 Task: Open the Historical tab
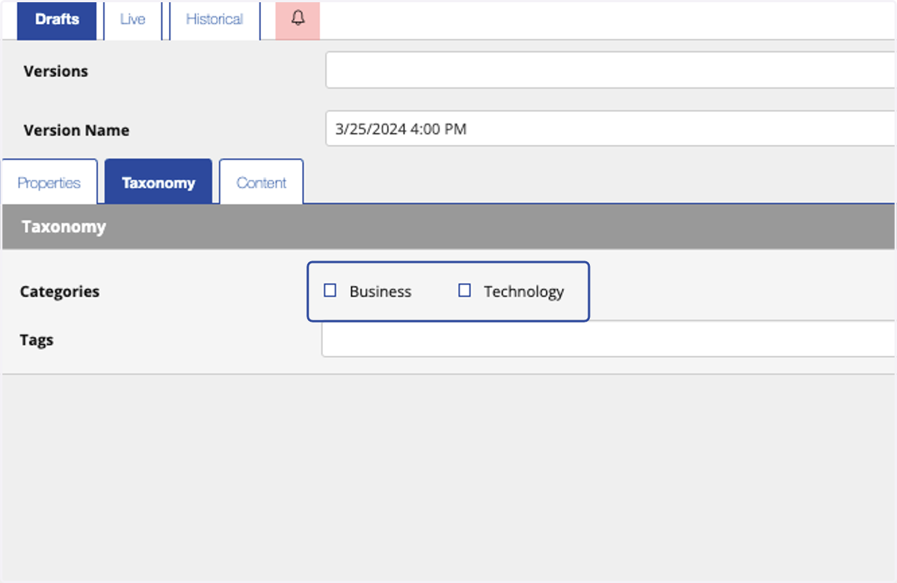215,20
